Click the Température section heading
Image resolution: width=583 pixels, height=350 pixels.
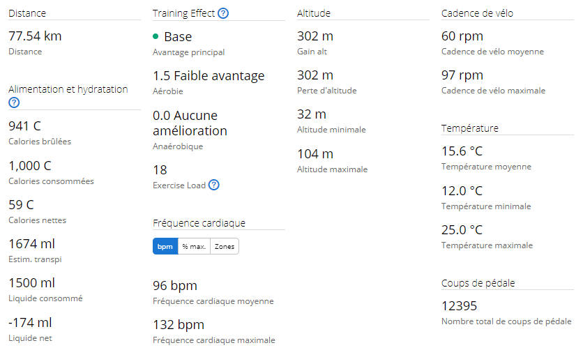pos(469,128)
